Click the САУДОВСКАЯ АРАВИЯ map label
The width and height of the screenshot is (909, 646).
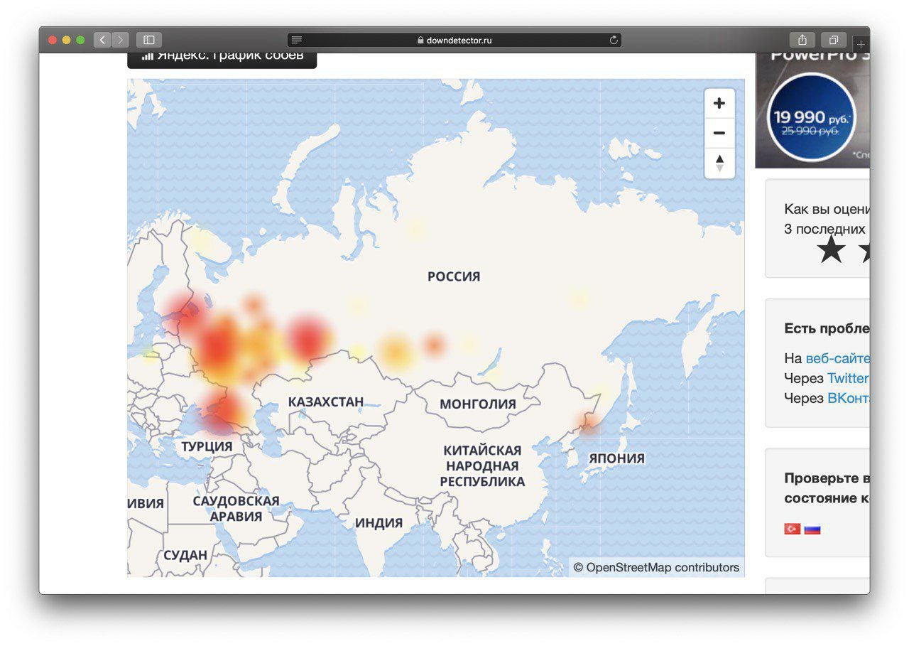236,508
